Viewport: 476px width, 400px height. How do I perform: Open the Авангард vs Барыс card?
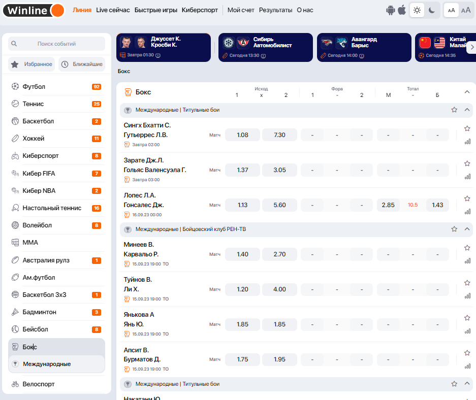tap(364, 48)
